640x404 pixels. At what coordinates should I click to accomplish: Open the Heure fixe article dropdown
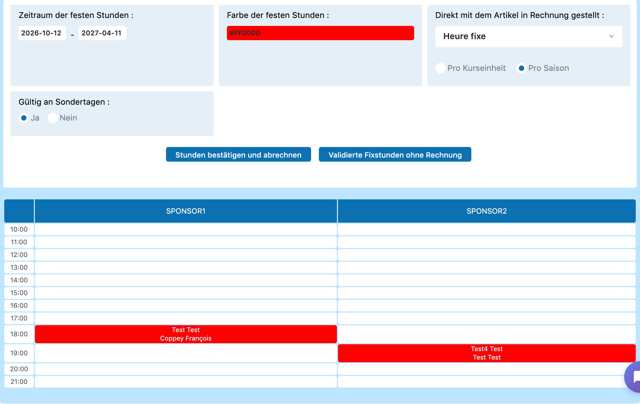point(529,36)
